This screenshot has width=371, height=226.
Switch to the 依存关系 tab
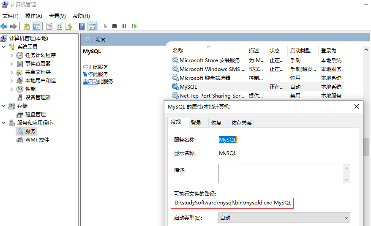pos(241,123)
